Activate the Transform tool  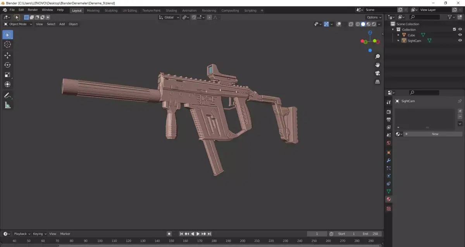pyautogui.click(x=8, y=84)
